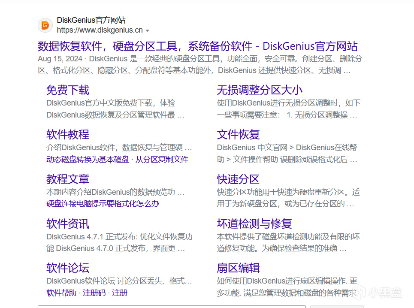Open the 软件论坛 sitelink

tap(68, 268)
